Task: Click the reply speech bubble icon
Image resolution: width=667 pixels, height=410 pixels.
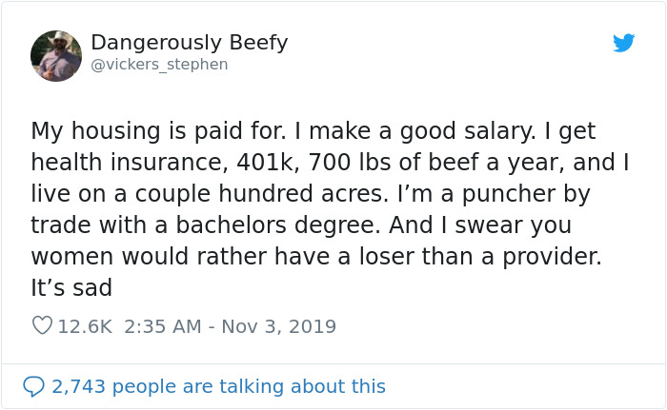Action: coord(33,386)
